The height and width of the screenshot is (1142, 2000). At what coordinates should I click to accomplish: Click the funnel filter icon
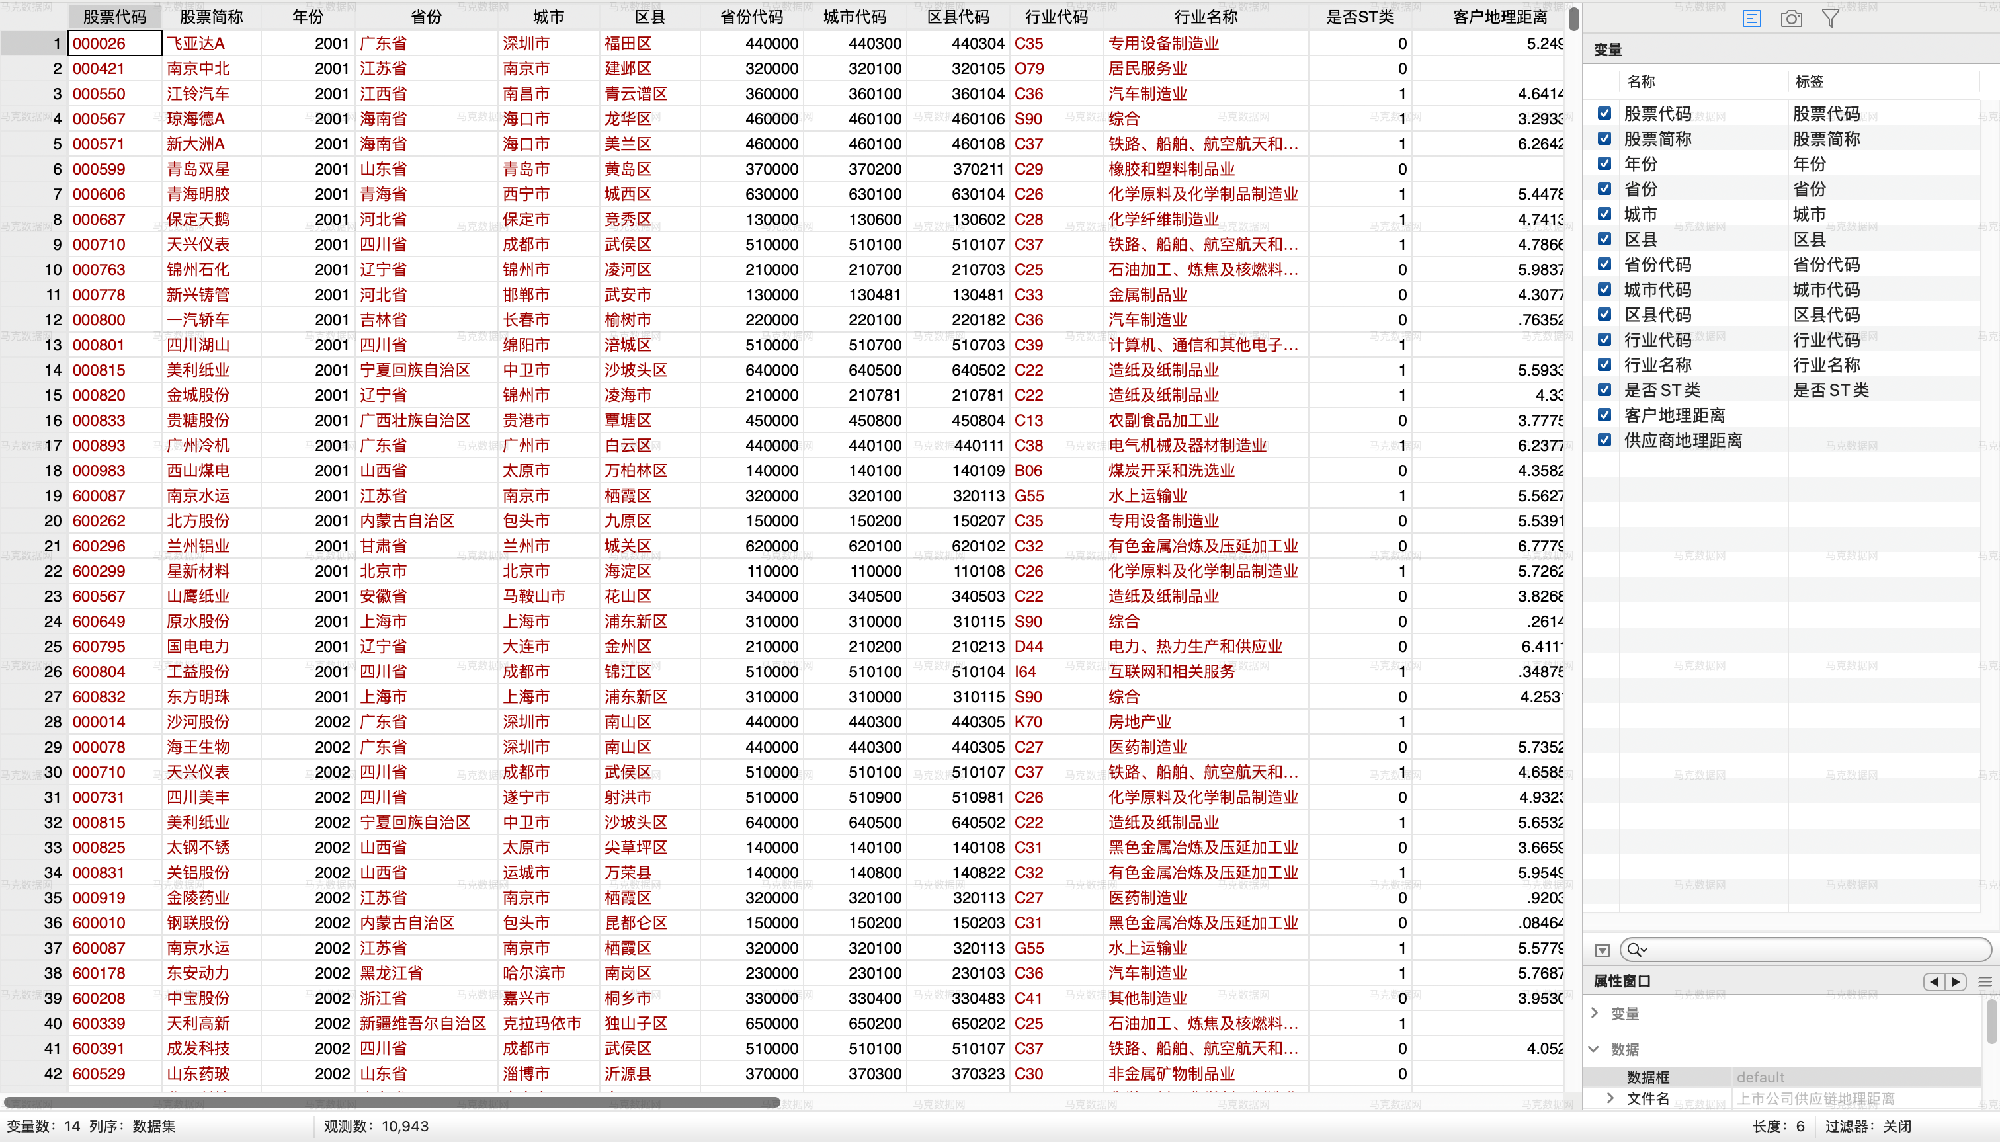pos(1830,18)
